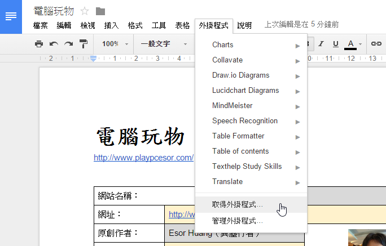Open the 檢視 menu
The width and height of the screenshot is (386, 246).
[87, 25]
